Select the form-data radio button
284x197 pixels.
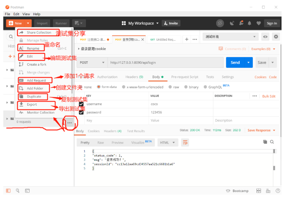tap(99, 87)
